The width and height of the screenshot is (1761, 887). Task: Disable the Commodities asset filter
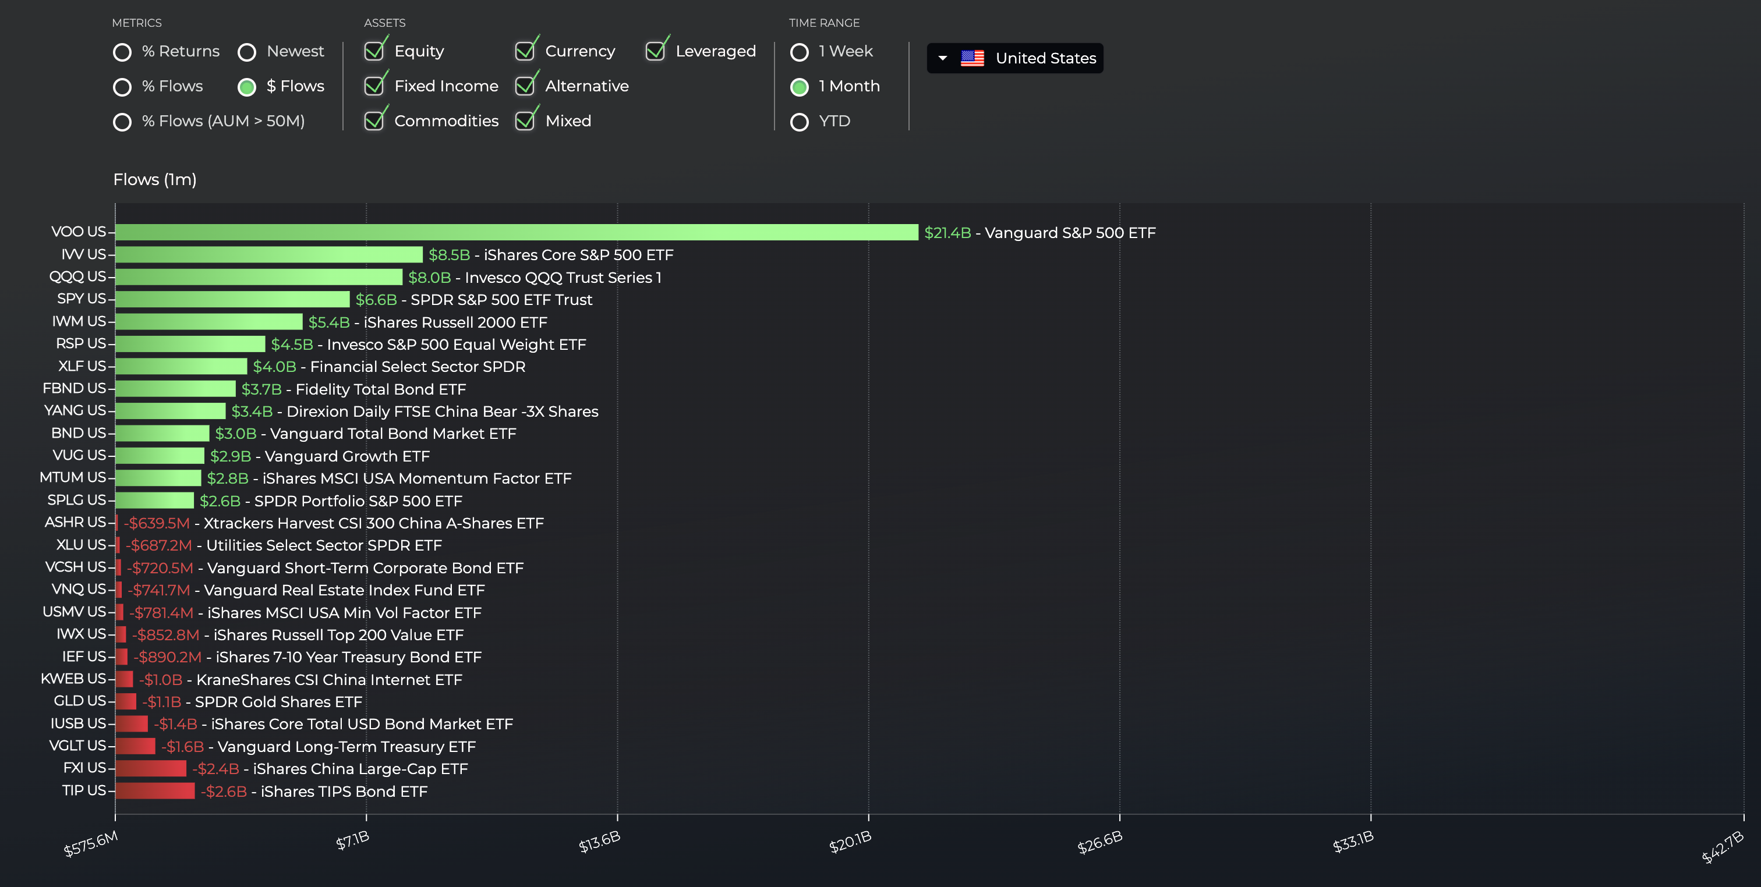[374, 120]
